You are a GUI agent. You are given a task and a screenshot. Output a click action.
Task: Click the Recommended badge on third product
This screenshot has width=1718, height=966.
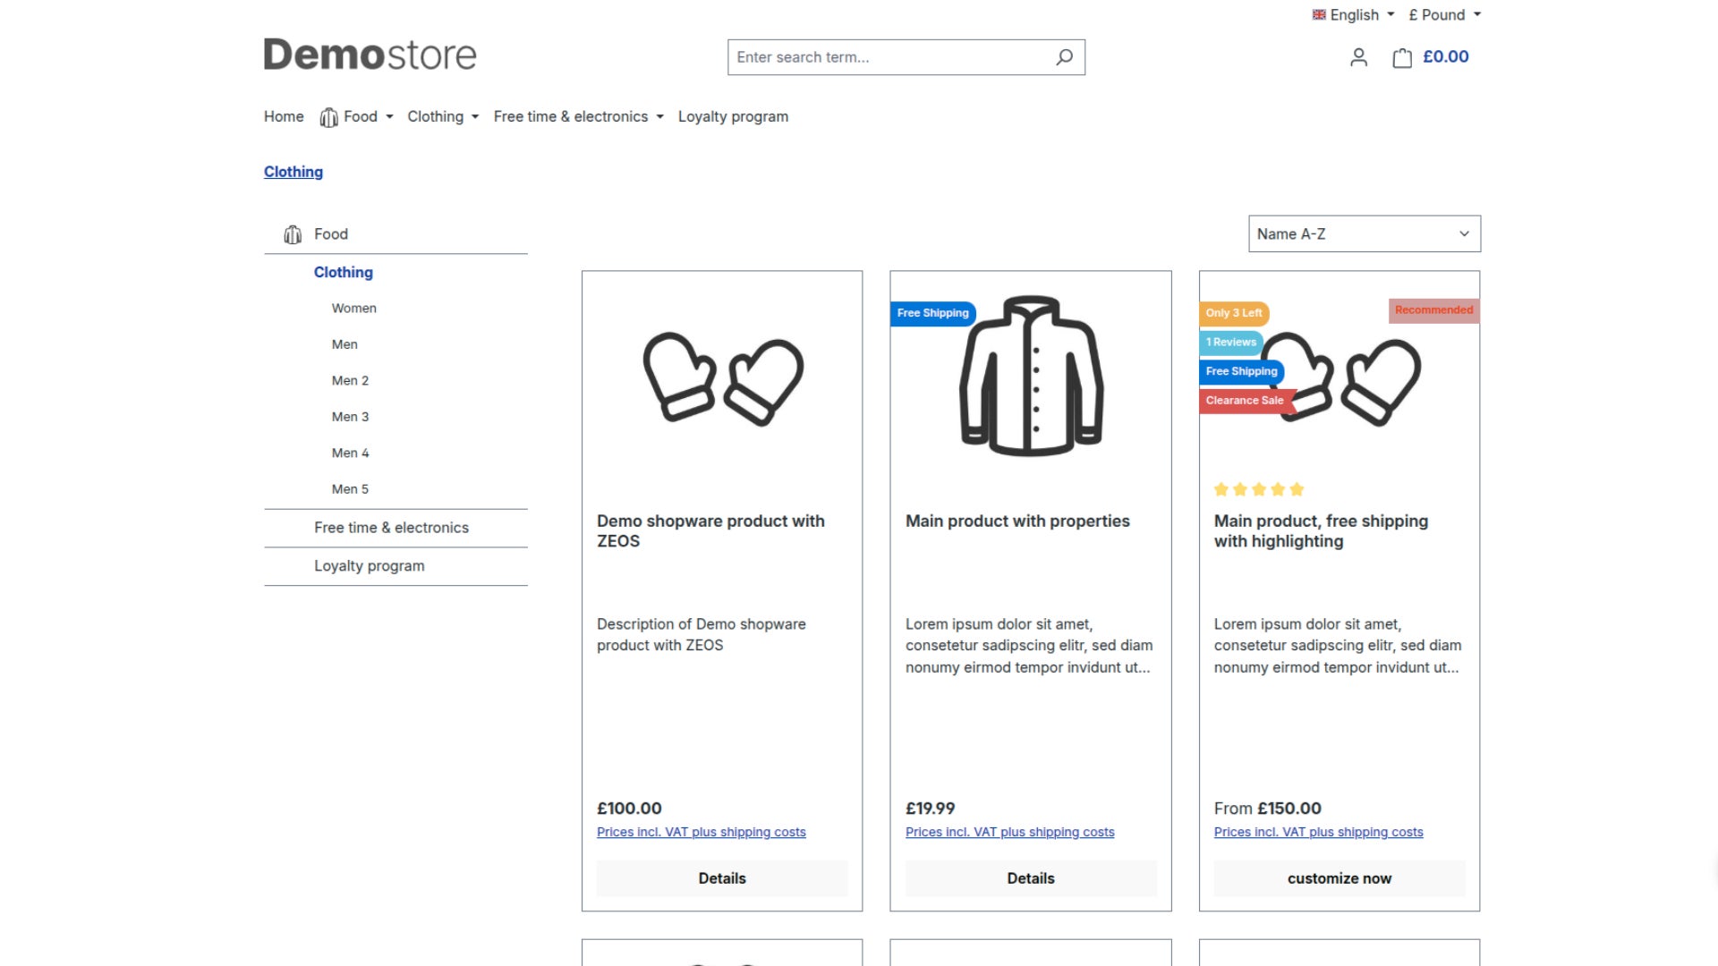1433,310
